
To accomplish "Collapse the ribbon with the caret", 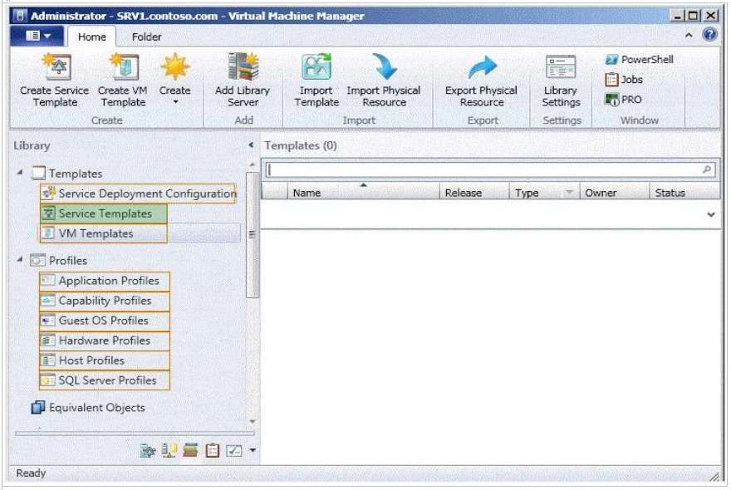I will (689, 36).
